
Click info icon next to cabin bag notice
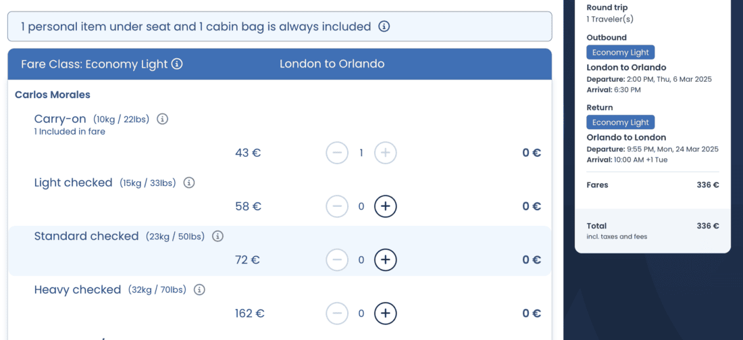pos(384,27)
